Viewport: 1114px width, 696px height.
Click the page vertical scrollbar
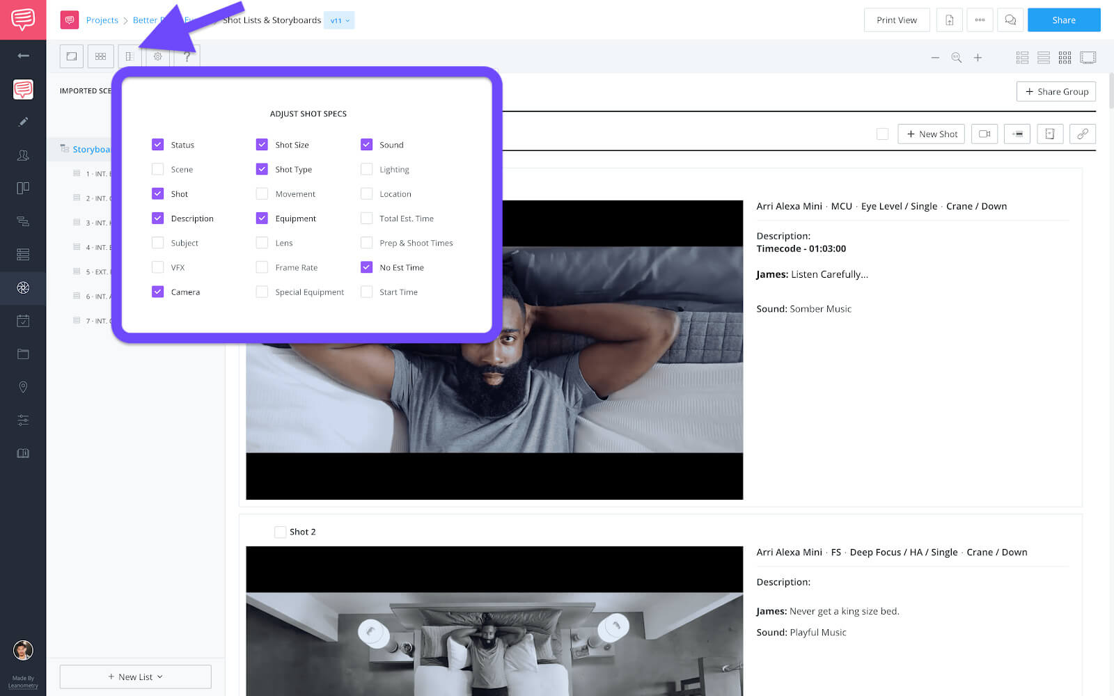(x=1111, y=90)
